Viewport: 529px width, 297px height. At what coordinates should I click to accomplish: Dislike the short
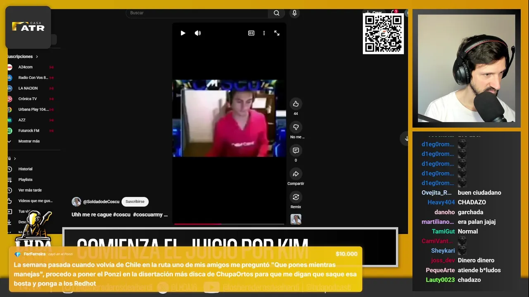click(295, 127)
